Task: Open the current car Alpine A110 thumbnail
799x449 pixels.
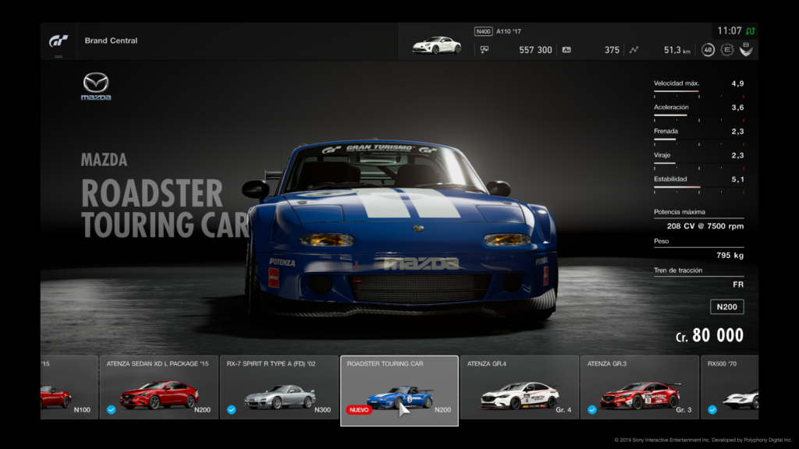Action: pyautogui.click(x=437, y=44)
